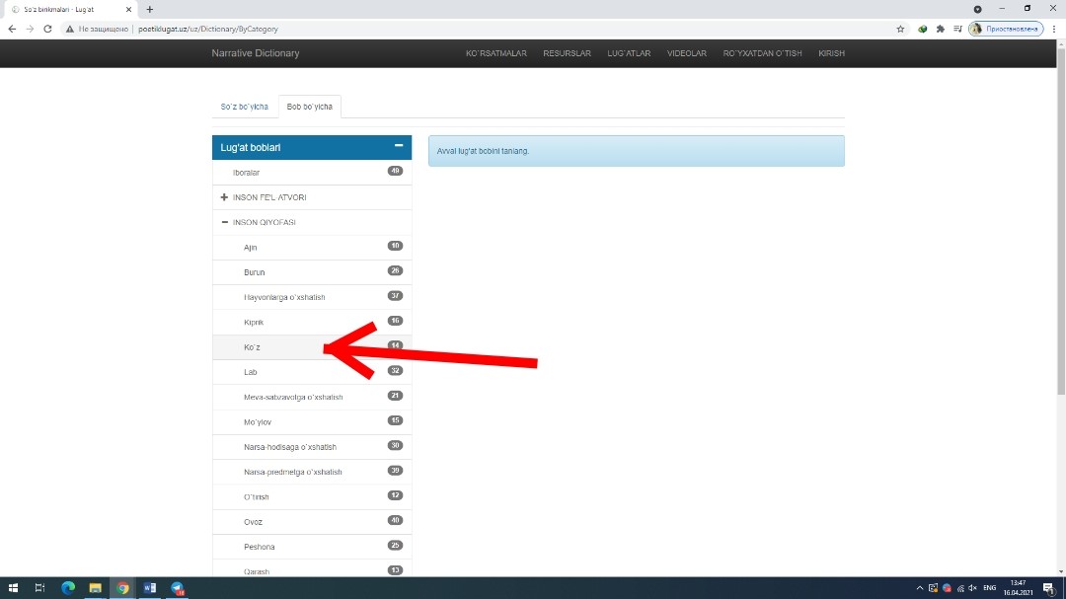Open a new browser tab with plus icon

[x=150, y=9]
